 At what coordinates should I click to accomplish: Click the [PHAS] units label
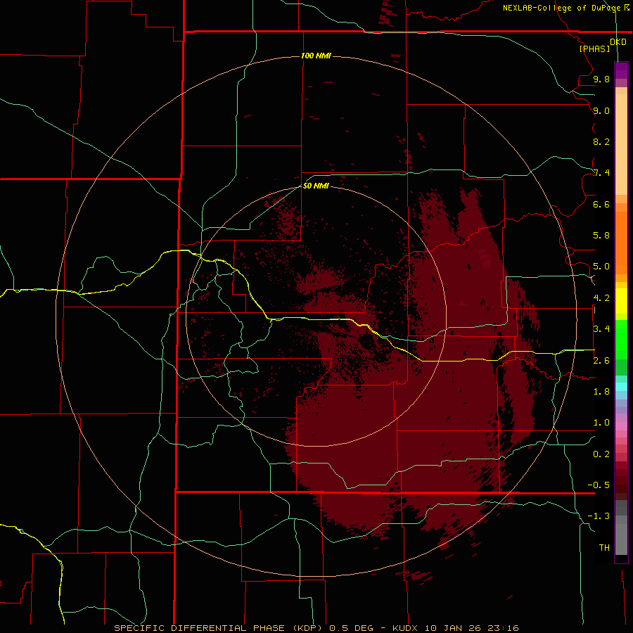coord(594,49)
